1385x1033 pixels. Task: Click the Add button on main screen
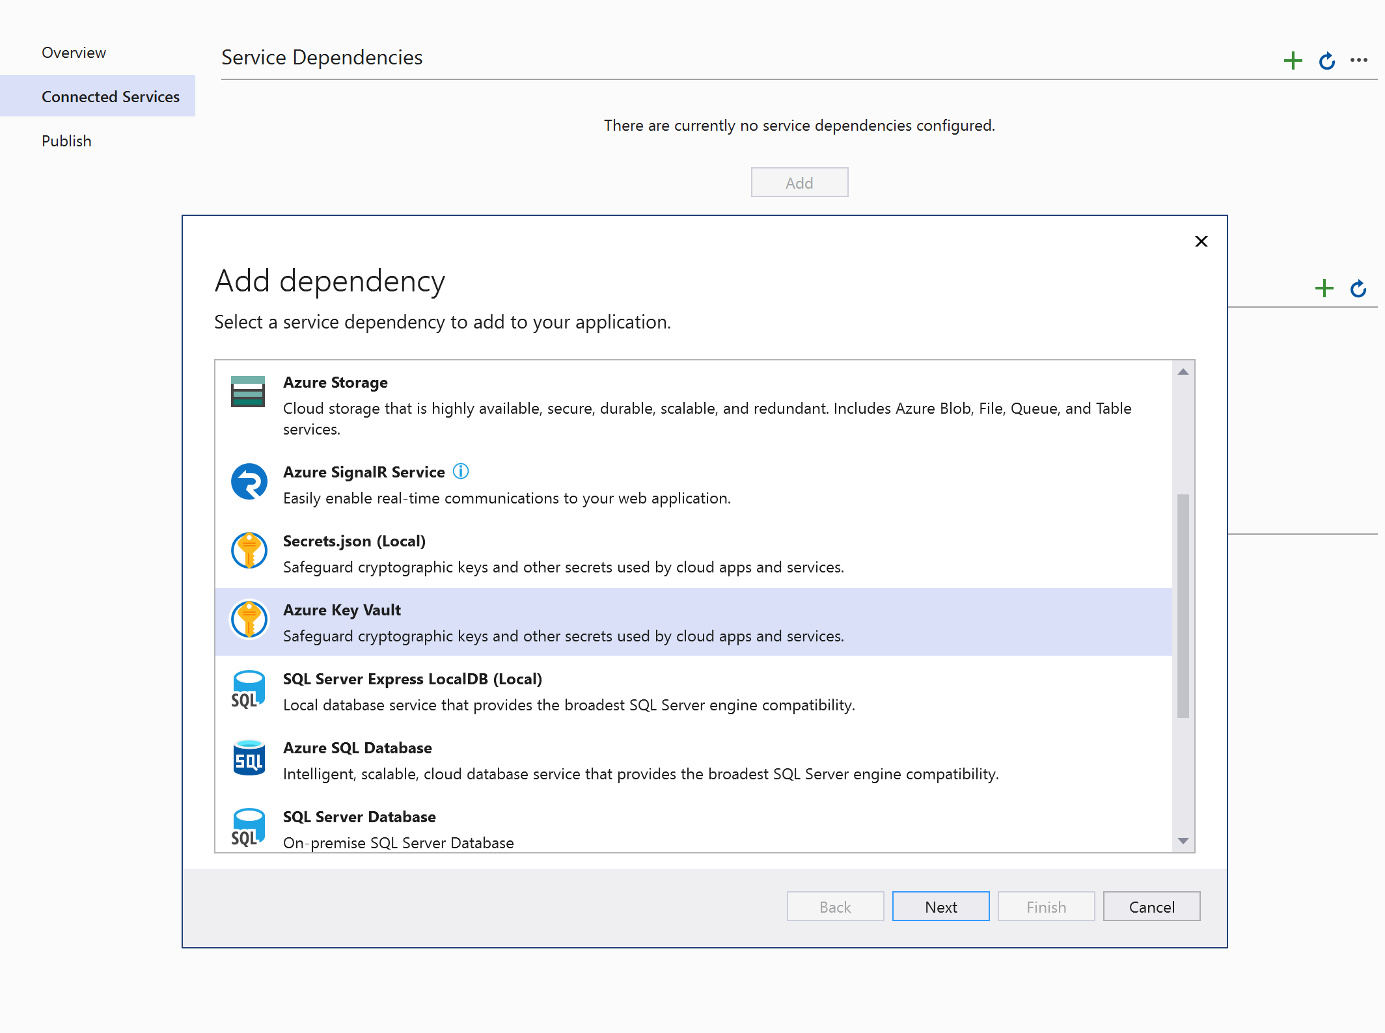point(800,182)
